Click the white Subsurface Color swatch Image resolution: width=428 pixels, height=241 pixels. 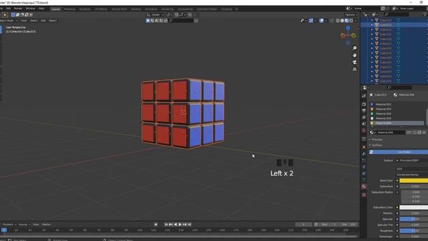pos(413,208)
